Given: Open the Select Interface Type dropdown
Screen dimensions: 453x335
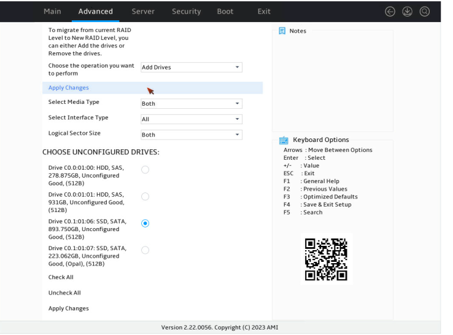Looking at the screenshot, I should [x=192, y=119].
